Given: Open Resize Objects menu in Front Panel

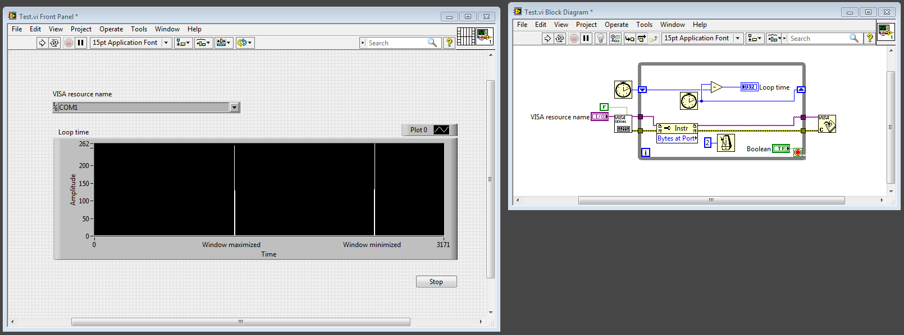Looking at the screenshot, I should click(223, 43).
